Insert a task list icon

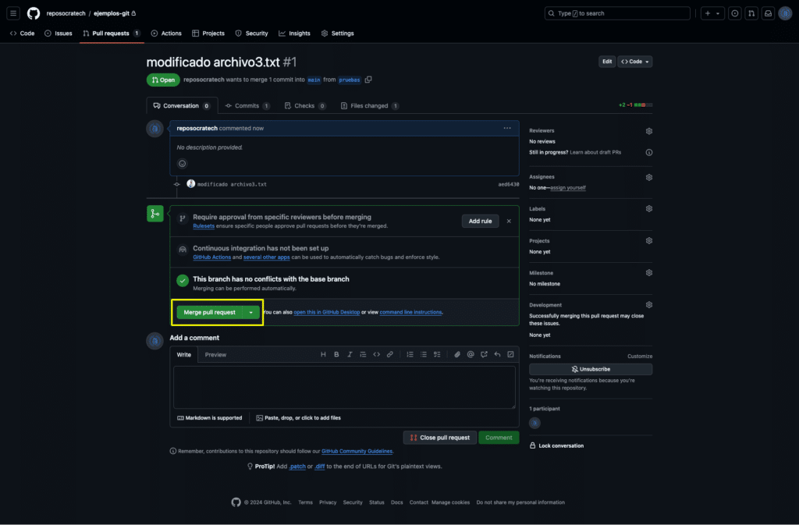click(x=437, y=354)
